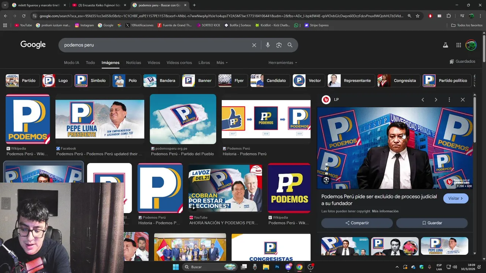
Task: Bookmark this page with the star icon
Action: click(x=418, y=16)
